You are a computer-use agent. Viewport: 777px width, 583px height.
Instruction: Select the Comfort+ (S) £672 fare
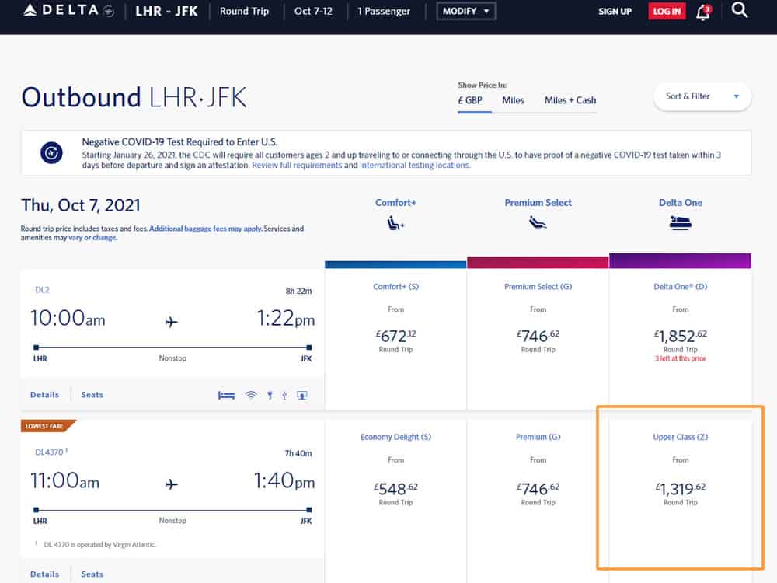395,339
